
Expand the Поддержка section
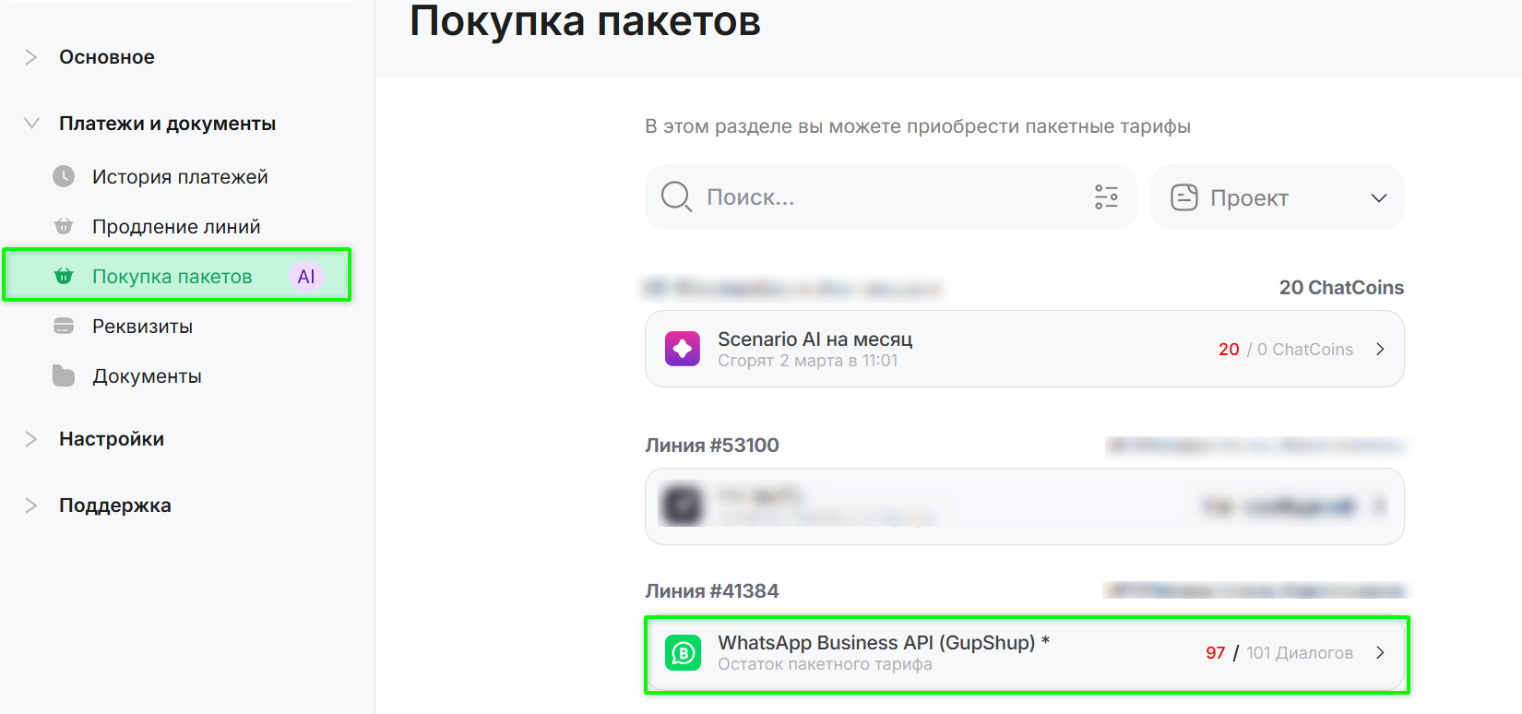pyautogui.click(x=31, y=506)
